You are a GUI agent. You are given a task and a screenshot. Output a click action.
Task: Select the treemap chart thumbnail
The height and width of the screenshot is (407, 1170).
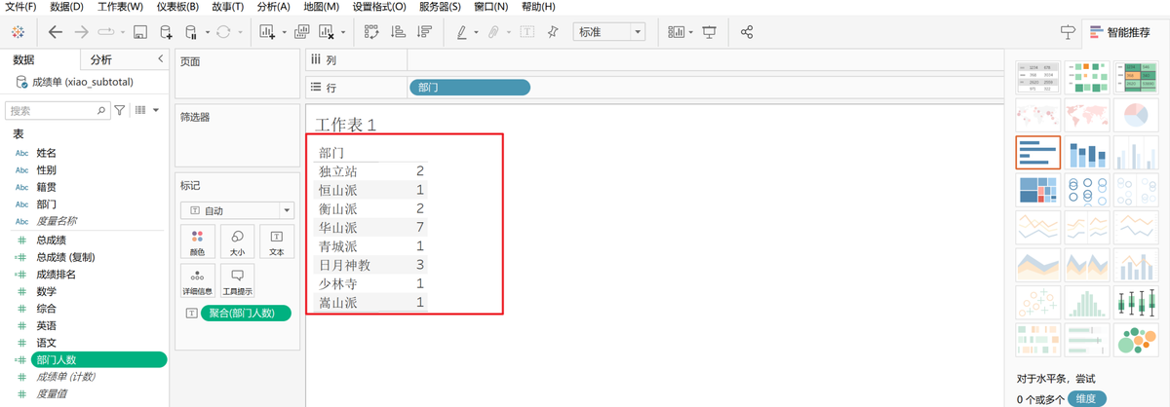point(1037,192)
